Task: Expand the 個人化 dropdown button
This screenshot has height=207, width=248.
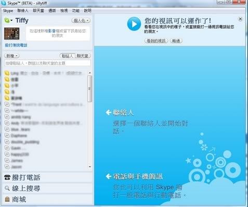Action: pos(81,21)
